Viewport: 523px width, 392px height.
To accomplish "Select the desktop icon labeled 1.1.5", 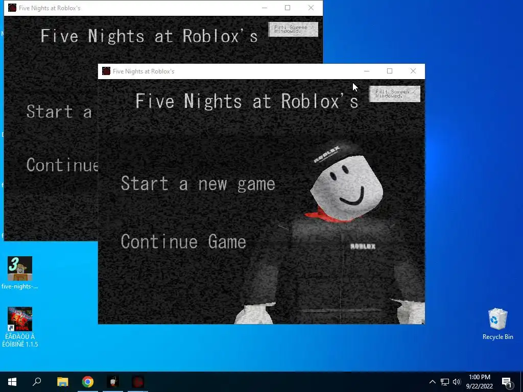I will click(20, 327).
